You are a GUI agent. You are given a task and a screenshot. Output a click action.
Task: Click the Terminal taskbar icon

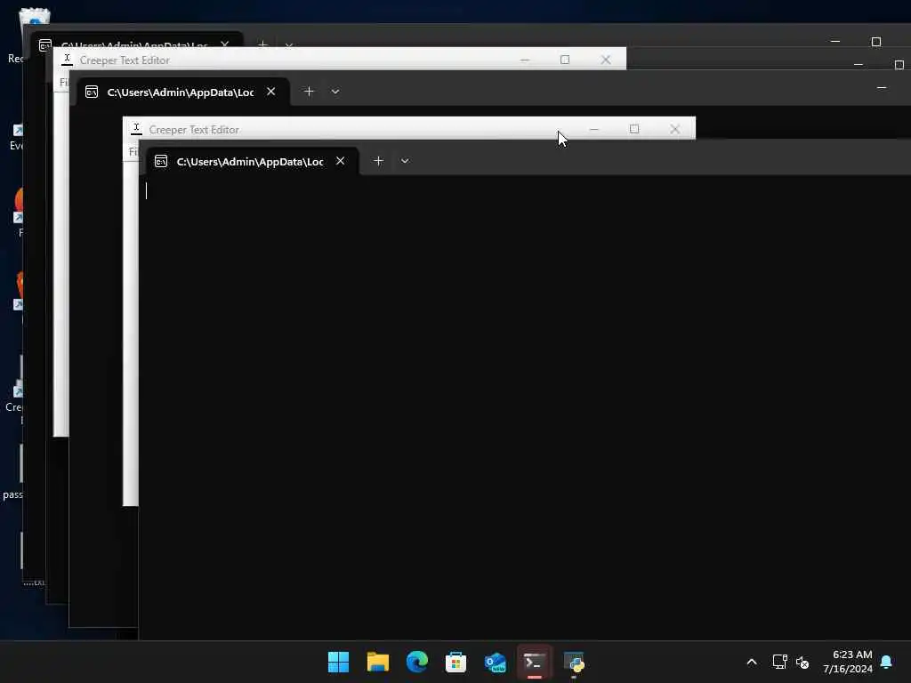pos(535,662)
